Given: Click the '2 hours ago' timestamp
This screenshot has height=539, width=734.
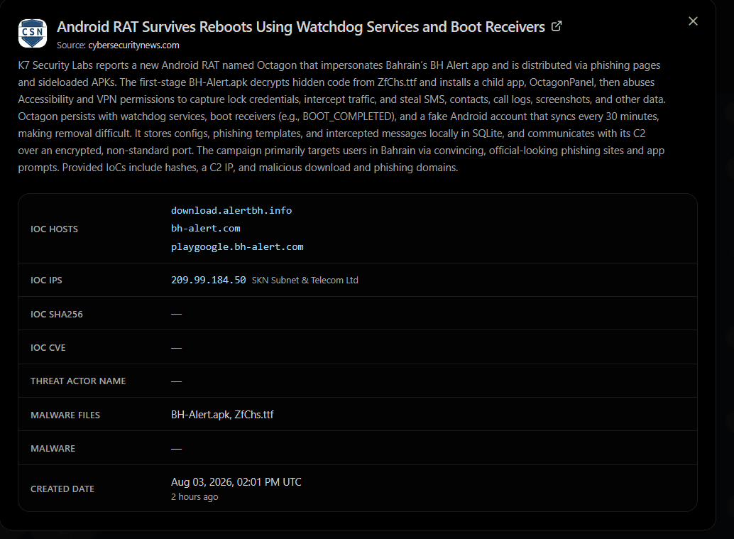Looking at the screenshot, I should (195, 497).
